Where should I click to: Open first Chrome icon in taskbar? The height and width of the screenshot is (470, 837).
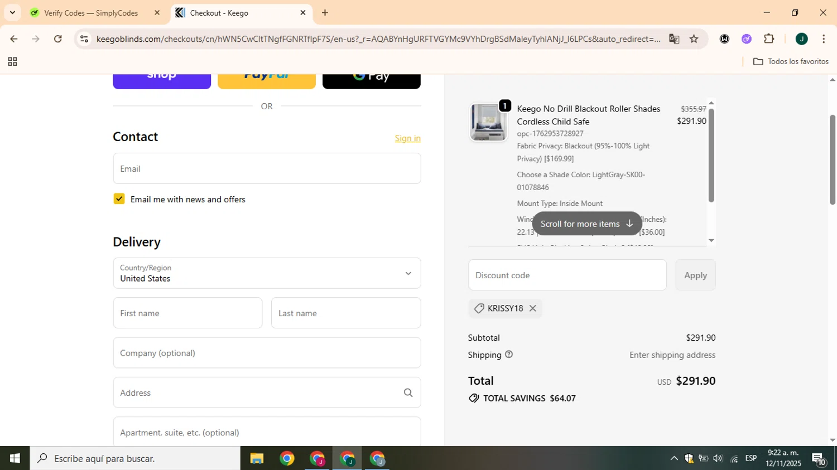287,458
